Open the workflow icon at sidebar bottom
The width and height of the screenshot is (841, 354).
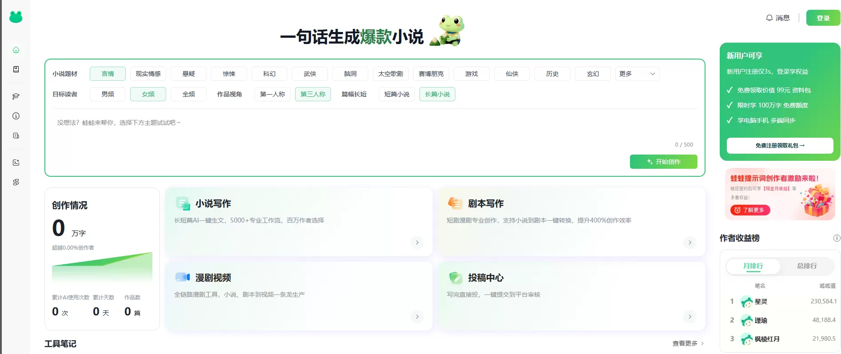tap(16, 182)
